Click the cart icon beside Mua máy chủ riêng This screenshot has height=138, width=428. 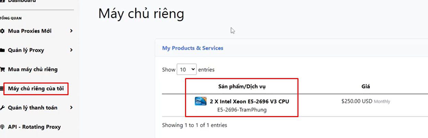pyautogui.click(x=2, y=70)
